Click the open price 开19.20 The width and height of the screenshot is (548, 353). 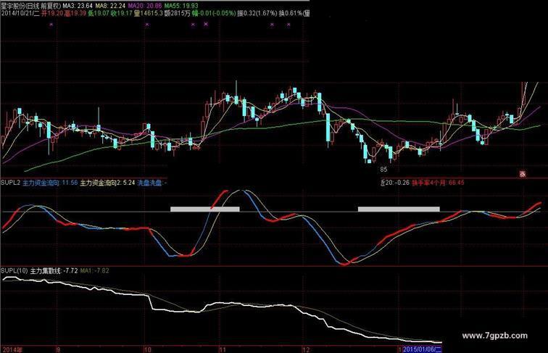52,13
